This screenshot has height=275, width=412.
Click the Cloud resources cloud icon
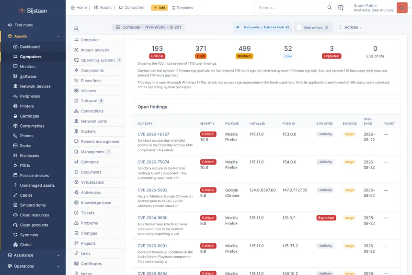click(15, 215)
